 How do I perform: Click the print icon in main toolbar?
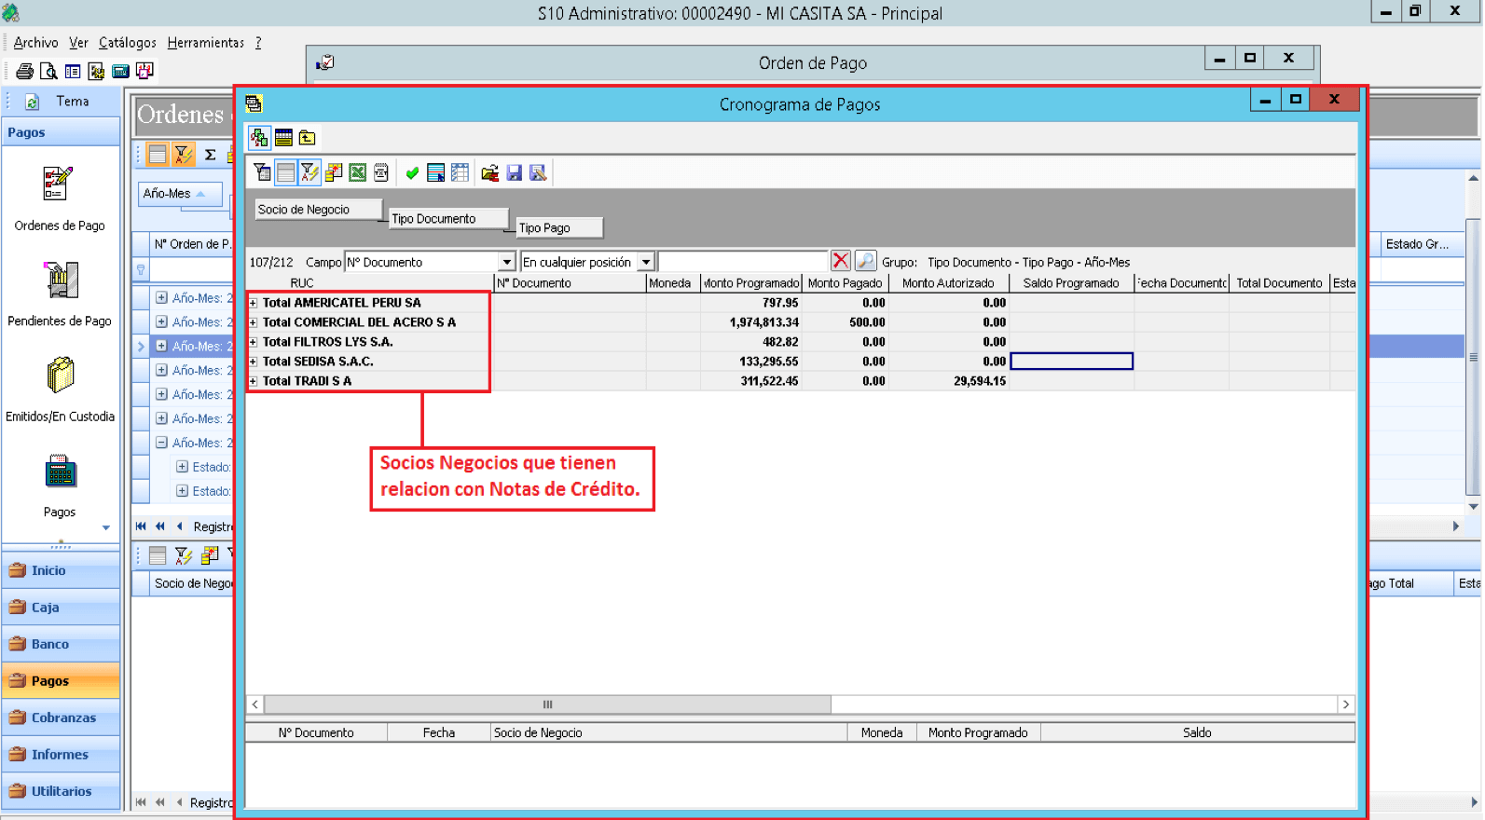pyautogui.click(x=25, y=71)
